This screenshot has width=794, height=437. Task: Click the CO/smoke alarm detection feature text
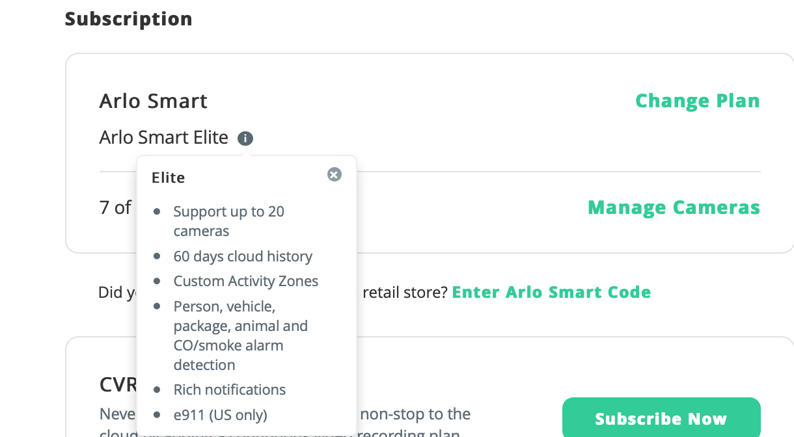pos(228,345)
